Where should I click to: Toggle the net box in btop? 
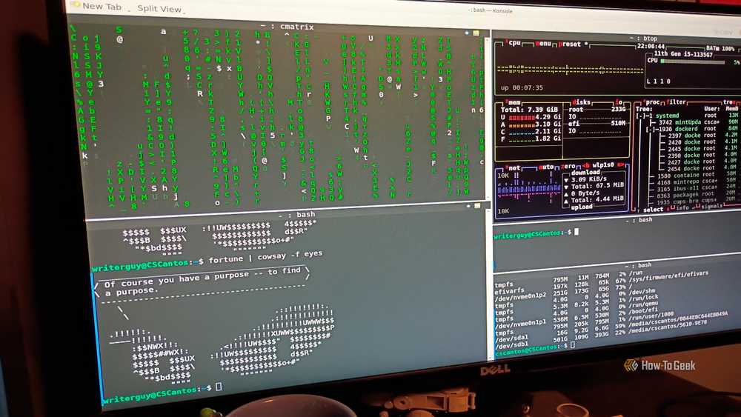[514, 167]
